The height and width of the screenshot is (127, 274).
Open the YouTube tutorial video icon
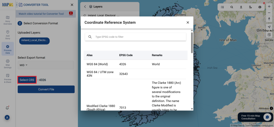[x=71, y=14]
